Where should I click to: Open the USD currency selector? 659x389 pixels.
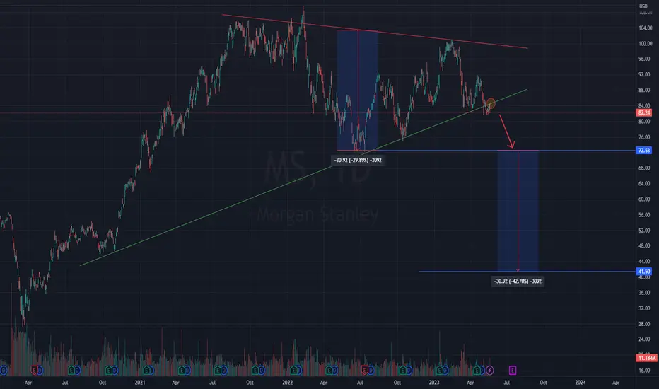pos(643,6)
